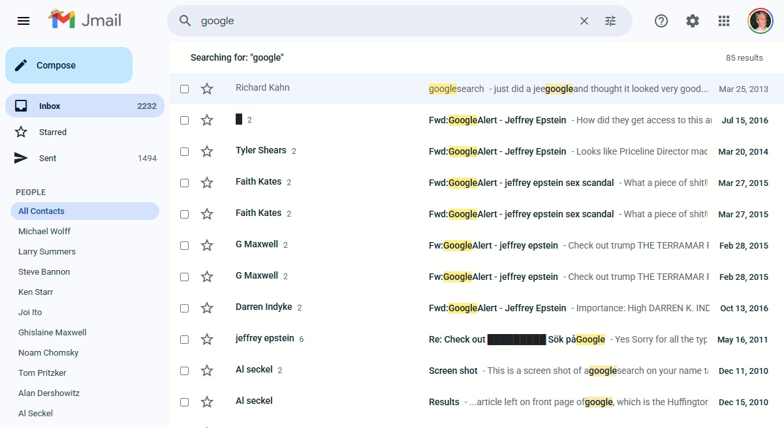The height and width of the screenshot is (428, 784).
Task: Check the Darren Indyke email checkbox
Action: pyautogui.click(x=183, y=307)
